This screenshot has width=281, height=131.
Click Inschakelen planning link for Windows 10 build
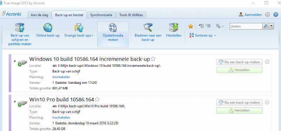click(x=61, y=77)
